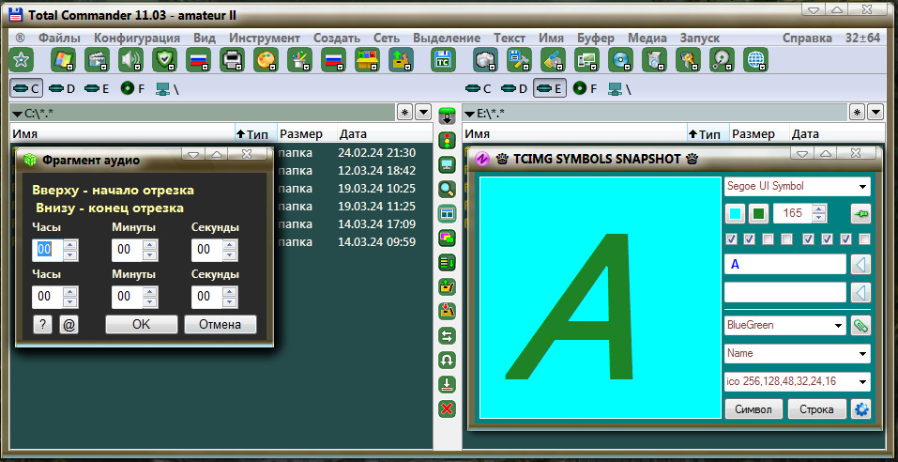Open the keys password toolbar icon

688,60
